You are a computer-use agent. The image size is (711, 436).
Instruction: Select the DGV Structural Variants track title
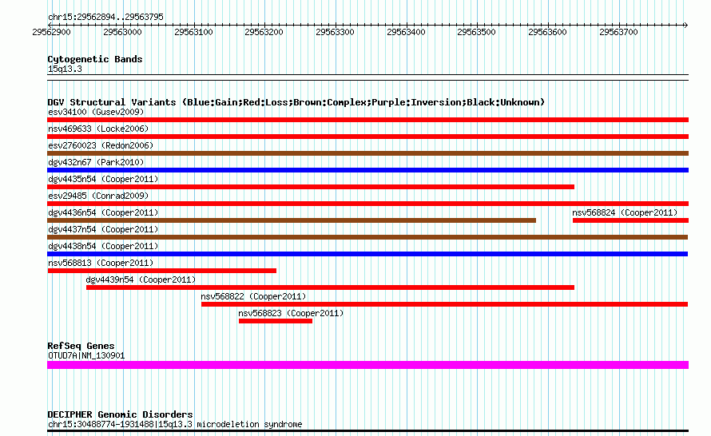click(296, 102)
